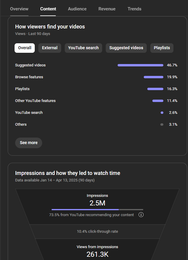Filter by YouTube search chip
This screenshot has height=260, width=188.
coord(83,48)
